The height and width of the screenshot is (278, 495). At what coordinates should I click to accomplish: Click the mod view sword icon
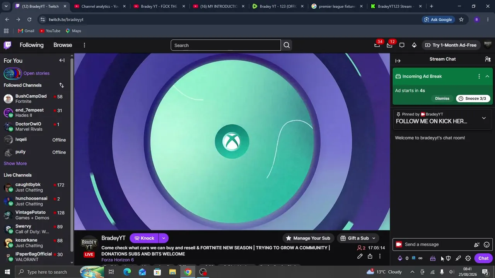tap(458, 258)
